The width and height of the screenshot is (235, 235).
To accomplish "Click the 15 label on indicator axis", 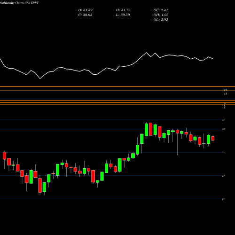I will (x=226, y=90).
